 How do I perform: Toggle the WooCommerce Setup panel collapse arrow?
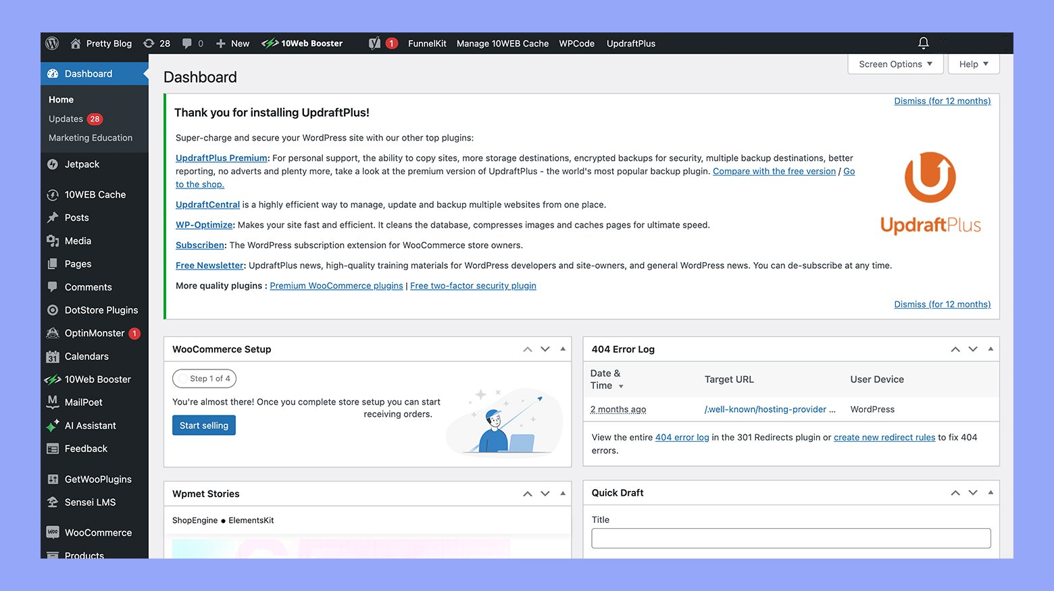(x=563, y=349)
